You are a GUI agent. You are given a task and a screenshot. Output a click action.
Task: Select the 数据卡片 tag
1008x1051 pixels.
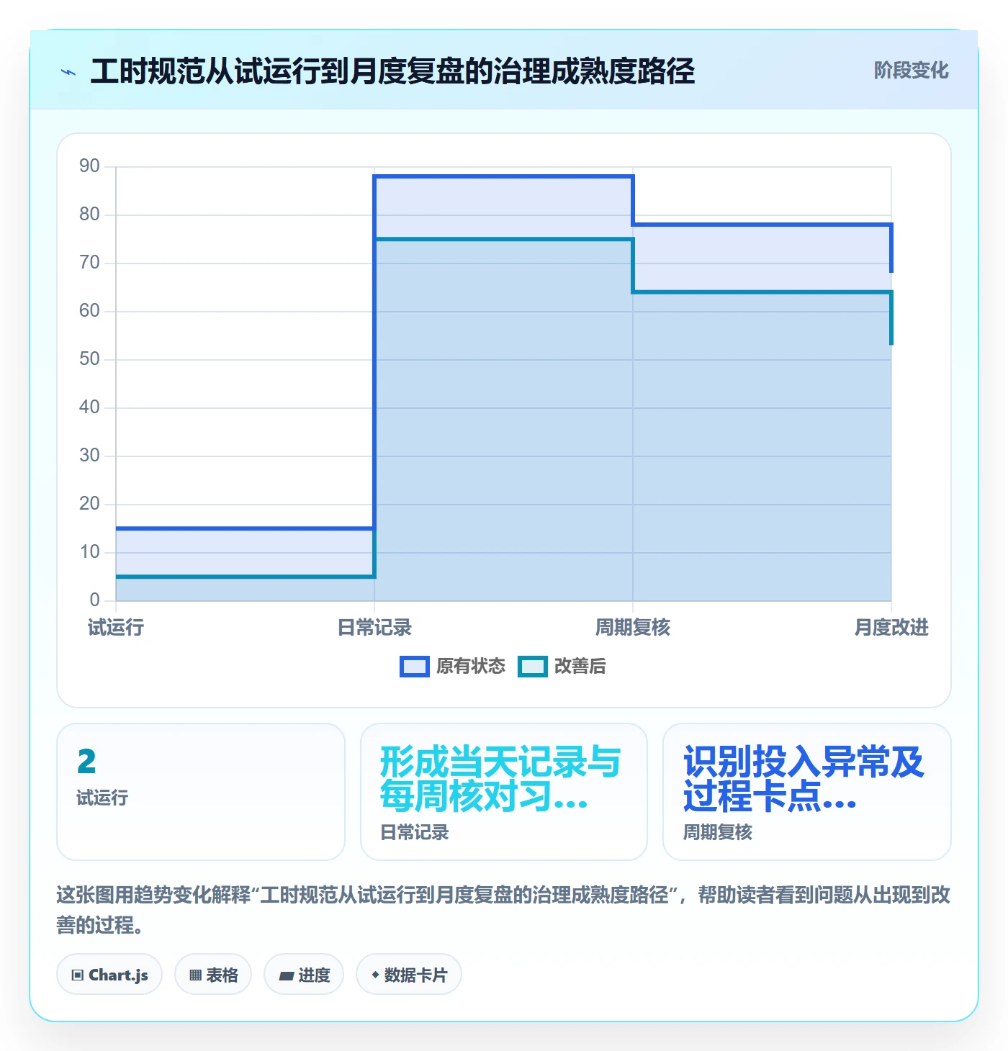pos(409,975)
